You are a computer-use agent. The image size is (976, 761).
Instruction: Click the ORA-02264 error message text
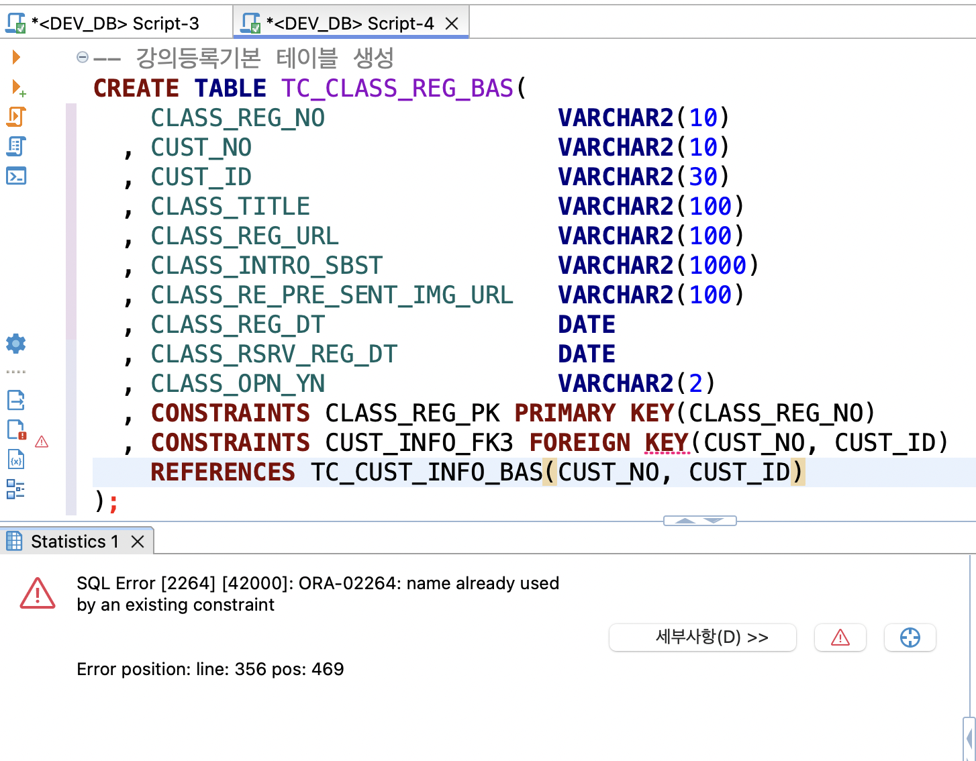click(x=318, y=594)
